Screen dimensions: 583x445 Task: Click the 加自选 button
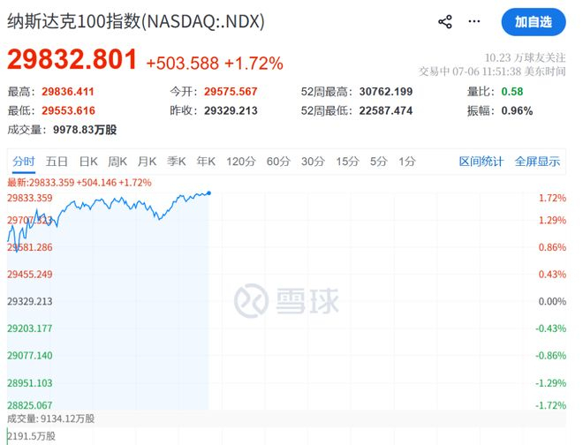(534, 22)
